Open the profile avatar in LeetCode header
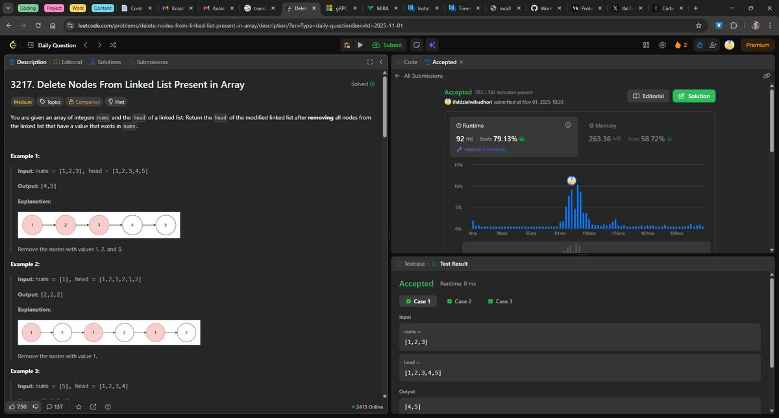 [x=730, y=45]
